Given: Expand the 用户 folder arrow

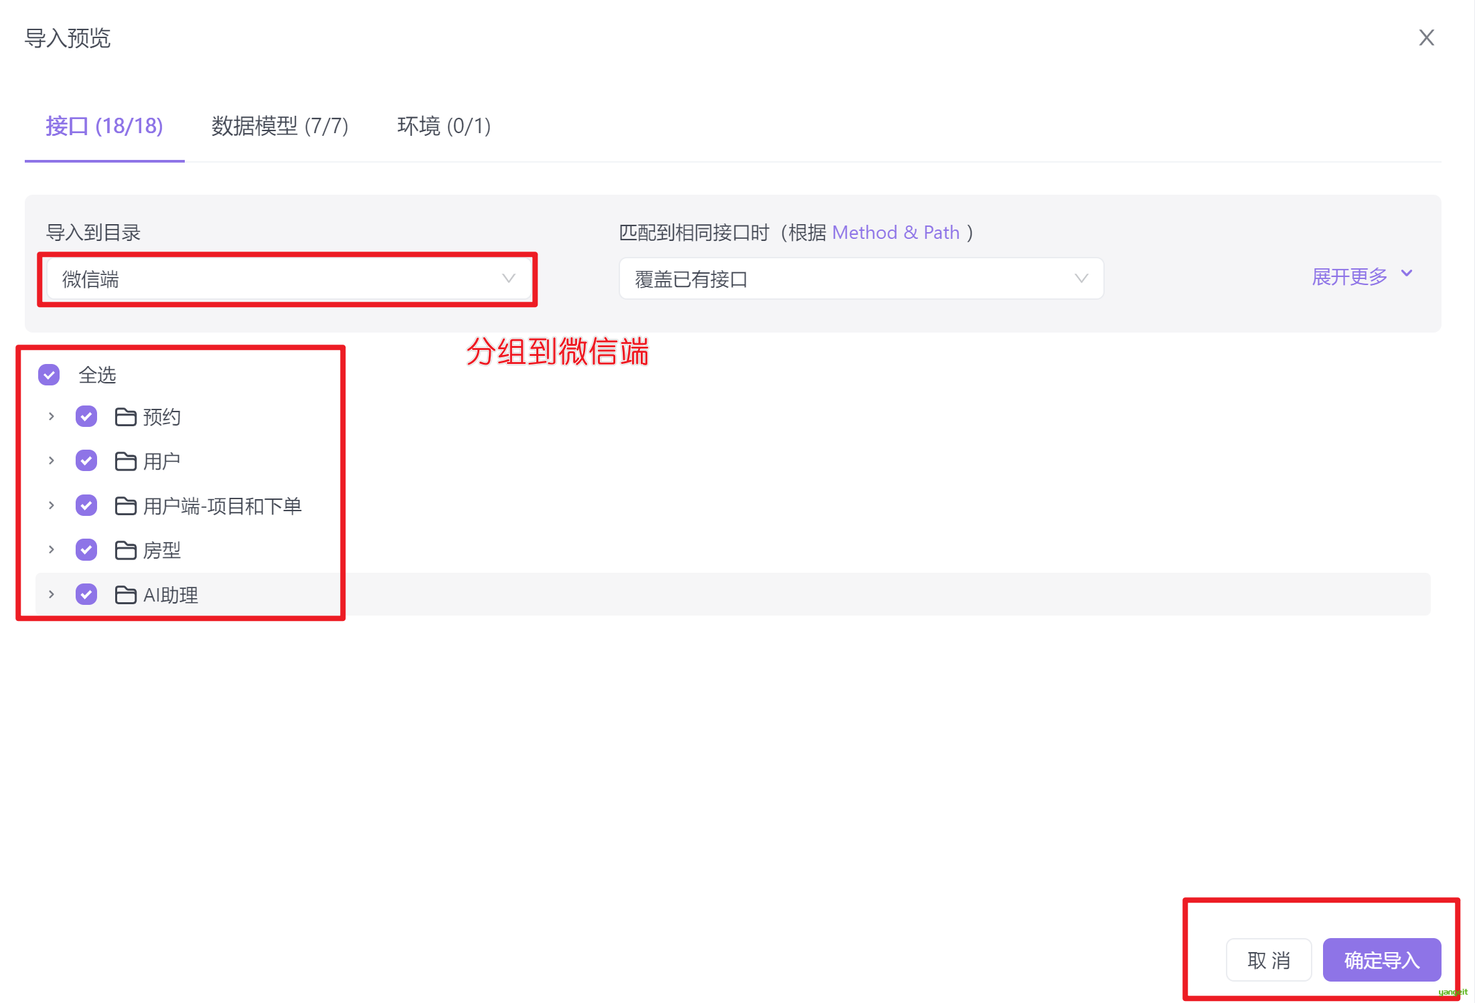Looking at the screenshot, I should [52, 460].
